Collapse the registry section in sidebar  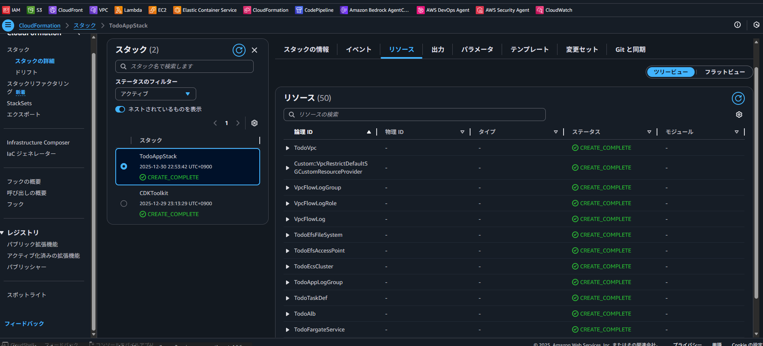(2, 233)
